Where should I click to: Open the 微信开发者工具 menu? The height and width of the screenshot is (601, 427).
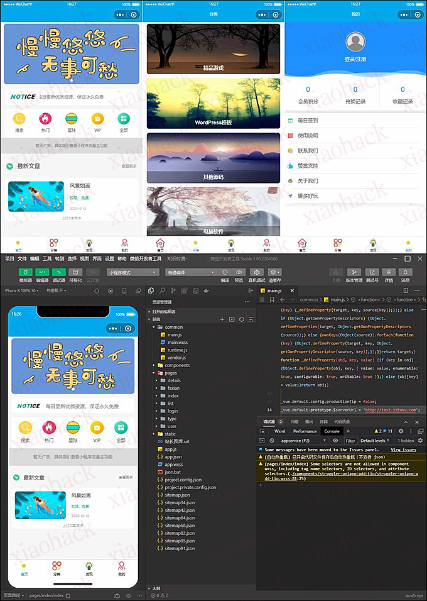(146, 259)
